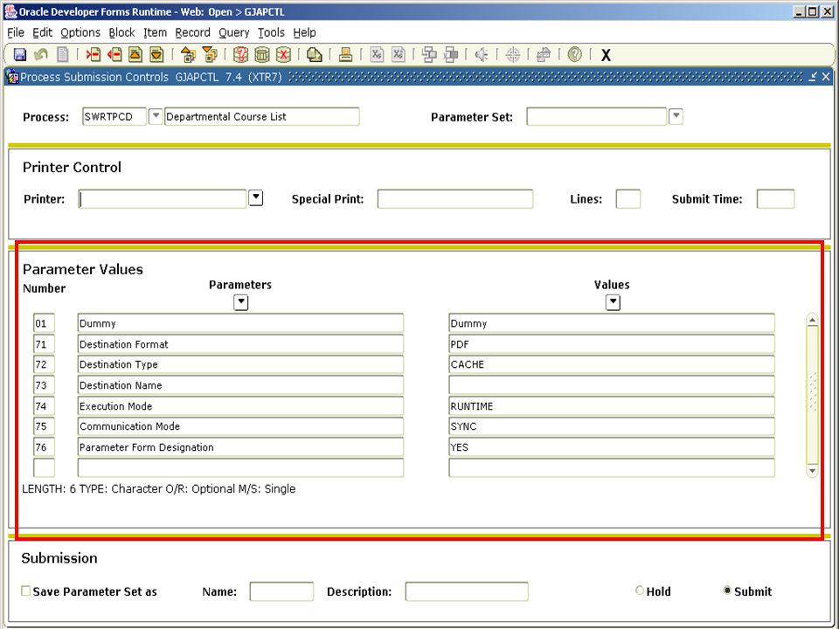Open the Options menu
Image resolution: width=839 pixels, height=629 pixels.
[80, 32]
